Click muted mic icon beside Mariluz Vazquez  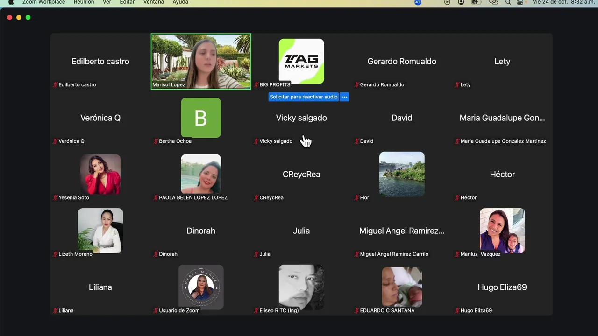pos(457,254)
